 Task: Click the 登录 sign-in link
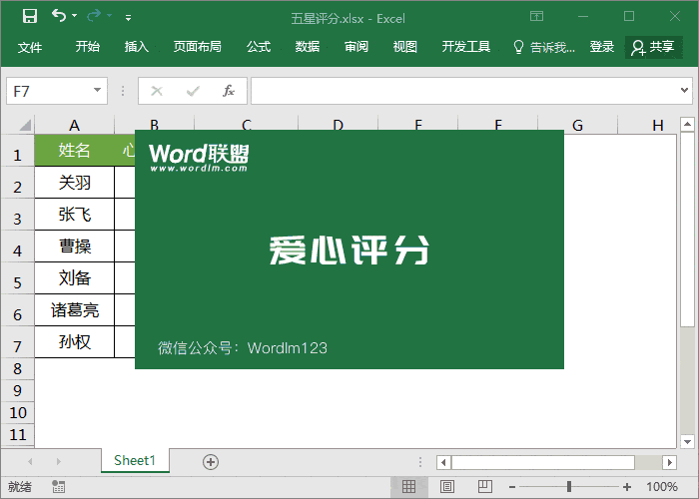point(602,47)
